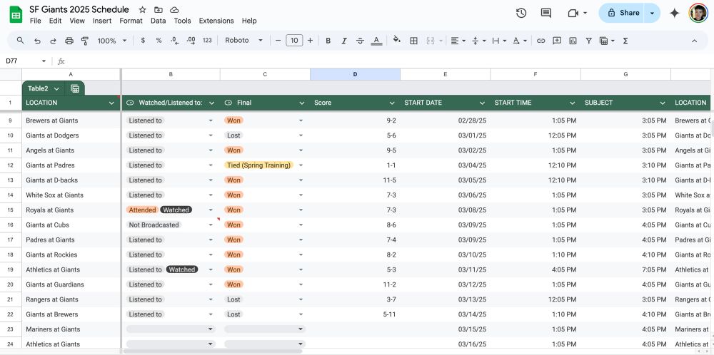Open the Data menu
This screenshot has width=714, height=355.
pos(158,21)
